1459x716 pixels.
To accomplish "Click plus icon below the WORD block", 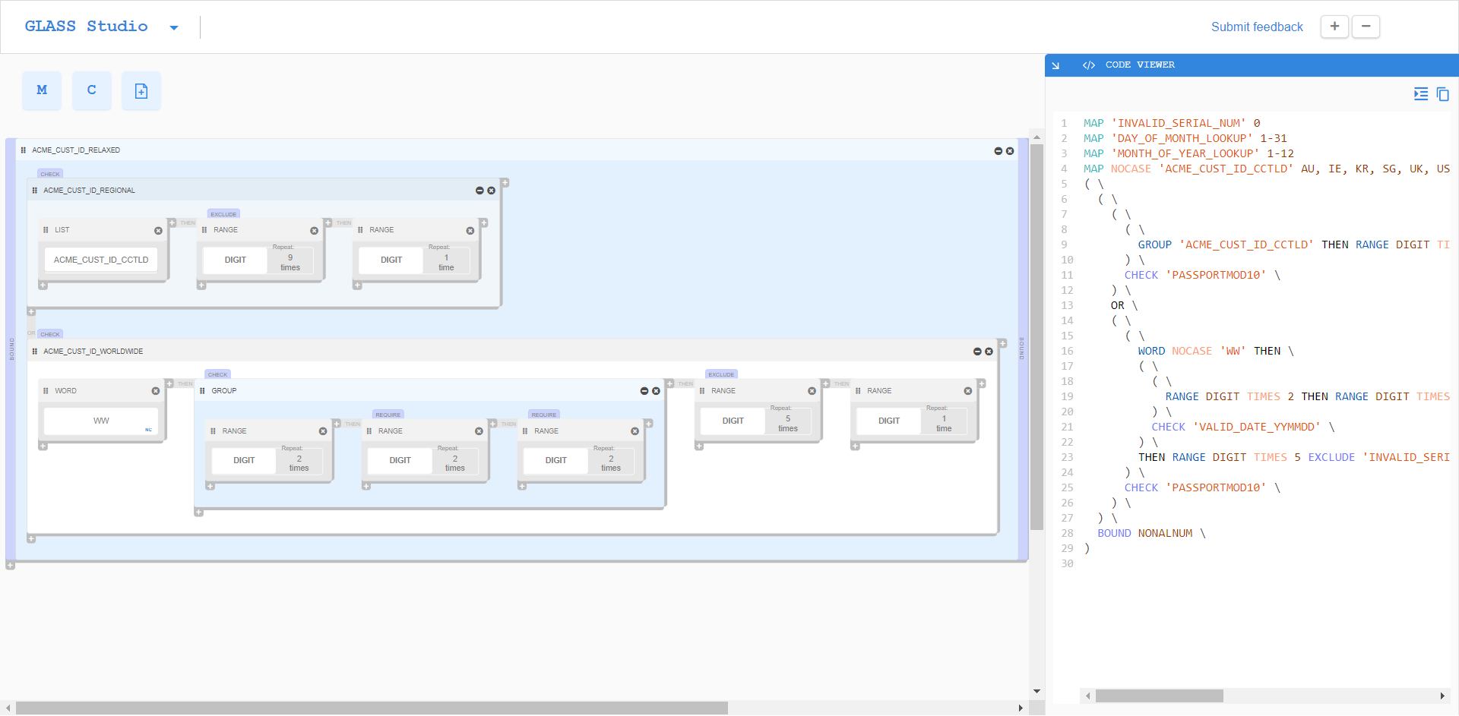I will [43, 446].
